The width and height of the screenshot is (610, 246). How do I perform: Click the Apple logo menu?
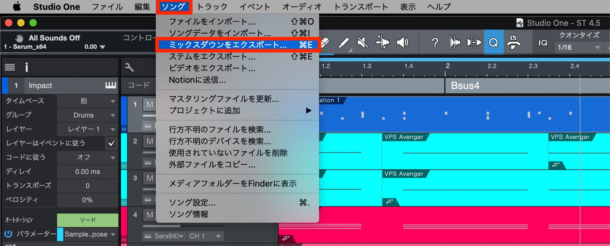pos(17,6)
